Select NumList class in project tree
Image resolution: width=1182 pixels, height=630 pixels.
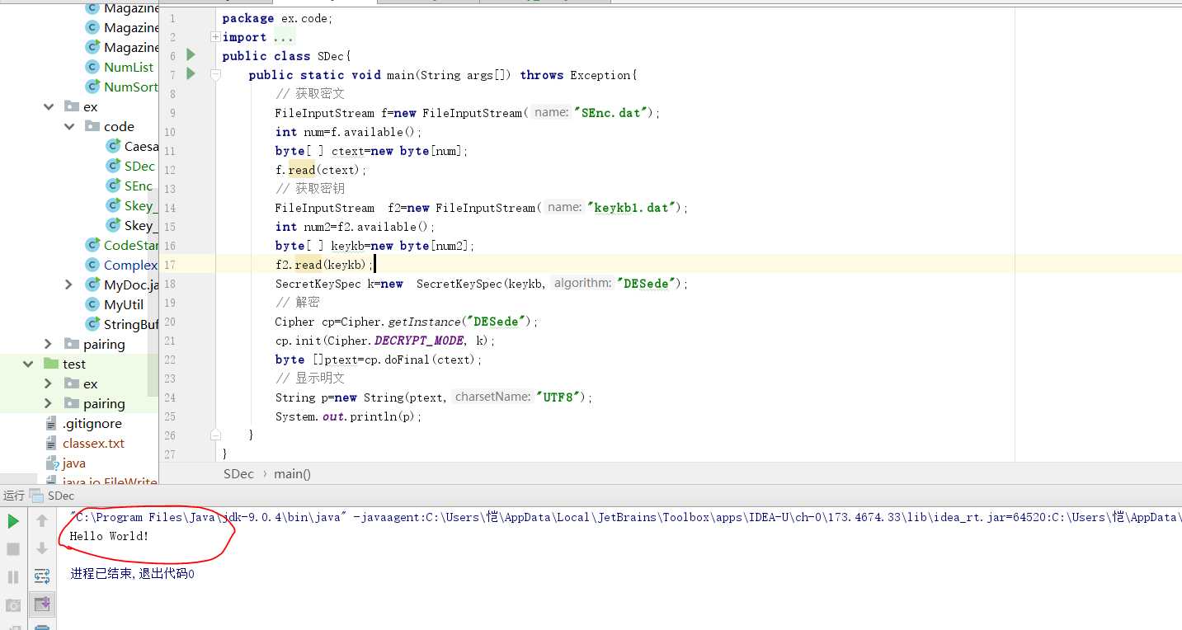point(129,67)
